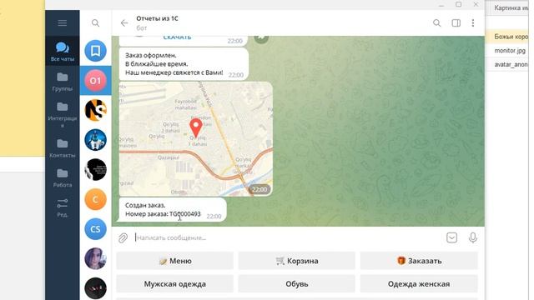
Task: Click the red location pin on map
Action: tap(196, 127)
